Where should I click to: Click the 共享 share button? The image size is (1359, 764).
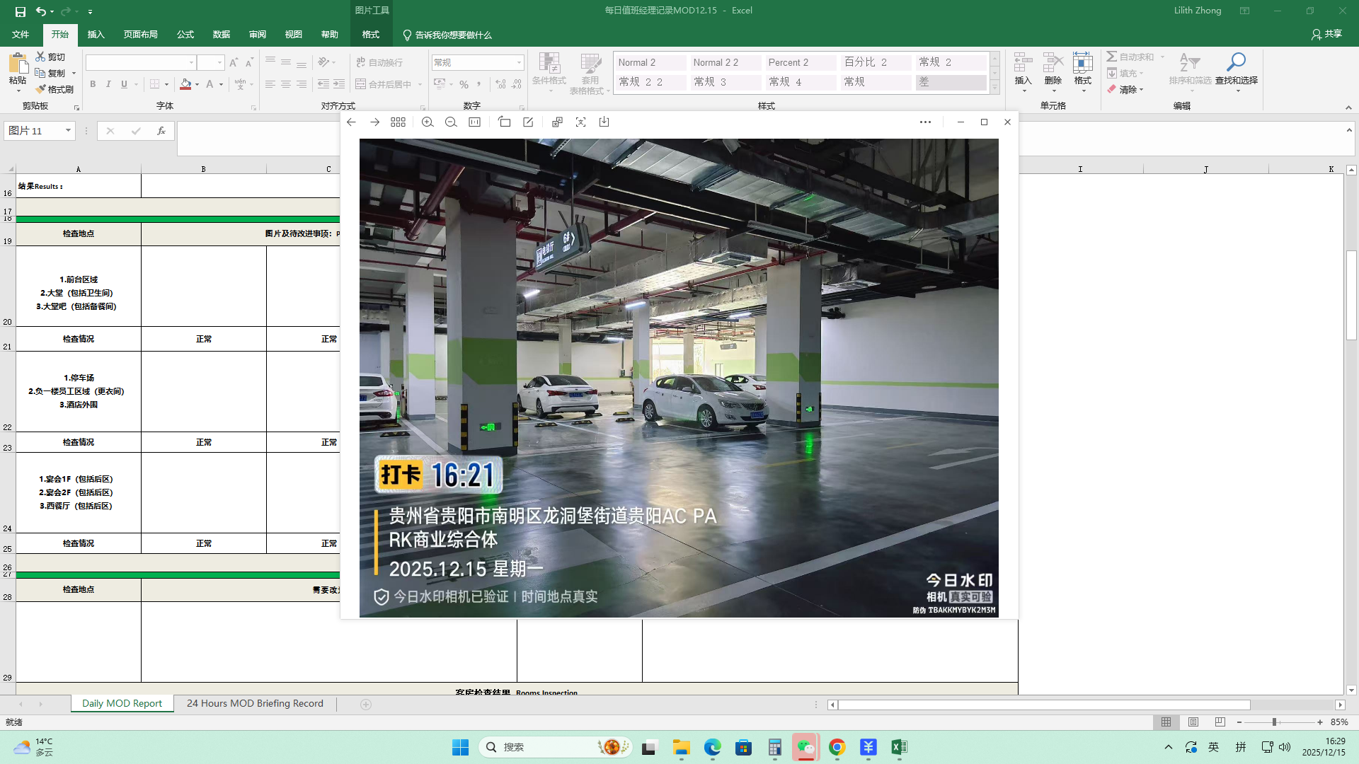pos(1326,34)
